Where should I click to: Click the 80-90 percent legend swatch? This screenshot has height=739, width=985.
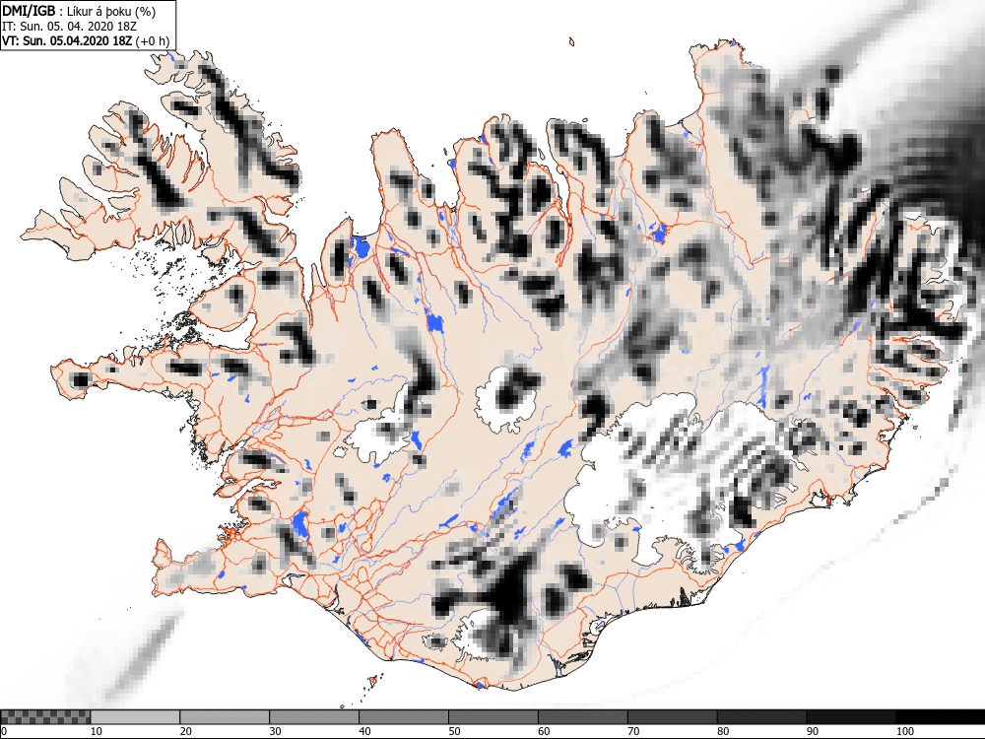tap(762, 717)
